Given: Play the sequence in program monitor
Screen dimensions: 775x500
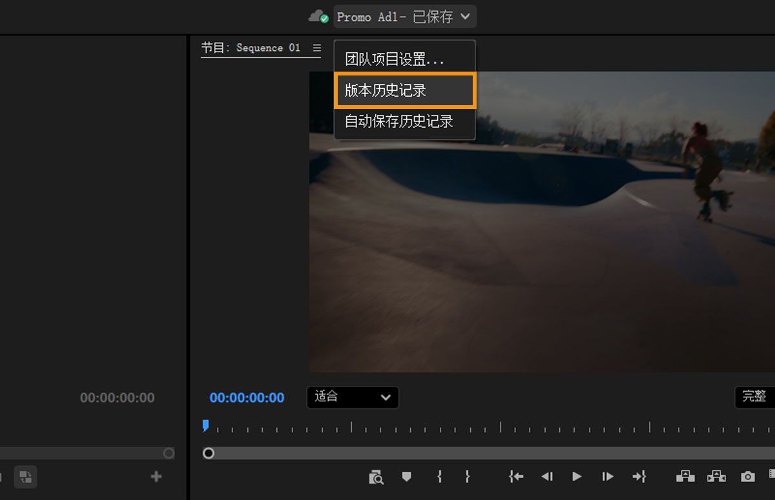Looking at the screenshot, I should pyautogui.click(x=577, y=477).
